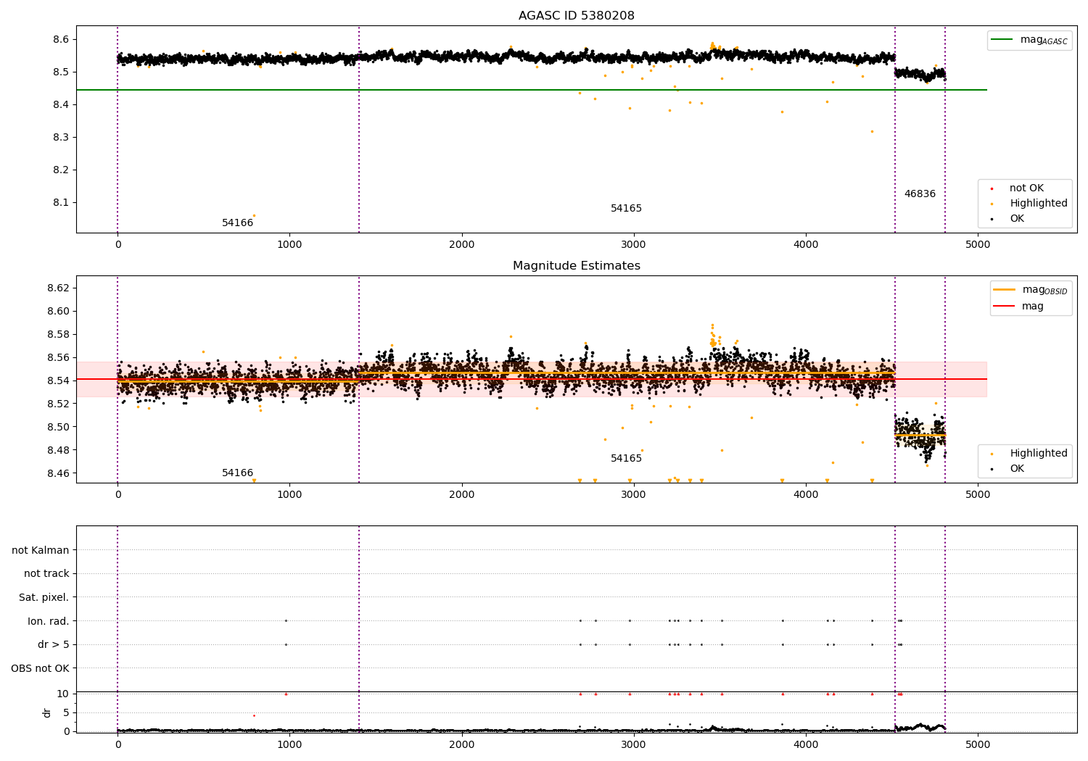1088x761 pixels.
Task: Click the 'Sat. pixel.' axis label
Action: tap(44, 598)
